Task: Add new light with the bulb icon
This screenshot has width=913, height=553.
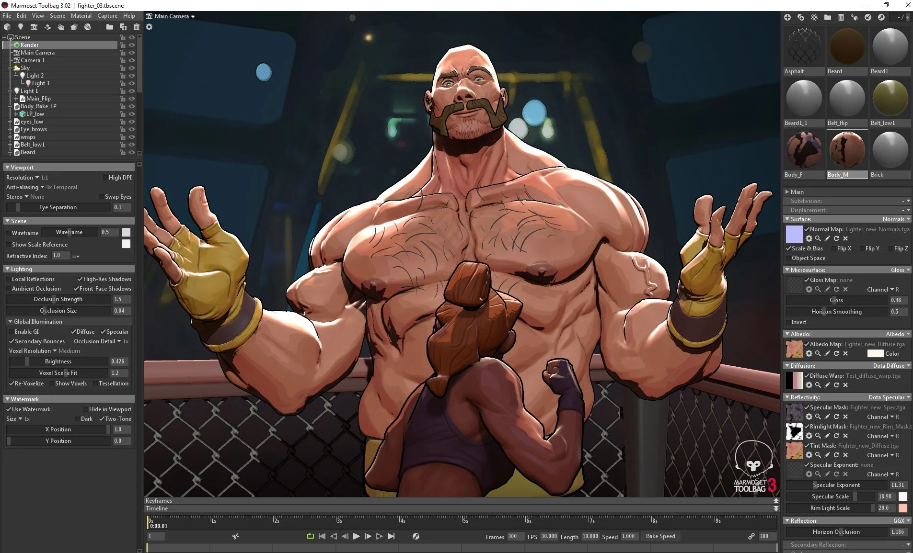Action: point(21,27)
